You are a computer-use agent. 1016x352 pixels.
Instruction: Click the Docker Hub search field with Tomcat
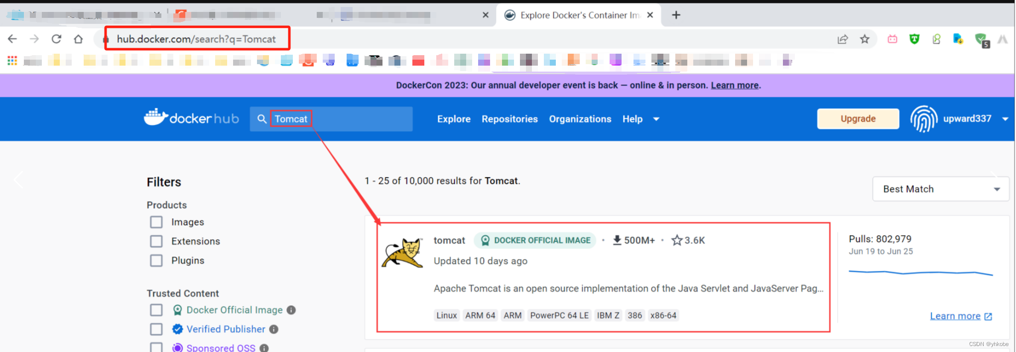[331, 119]
